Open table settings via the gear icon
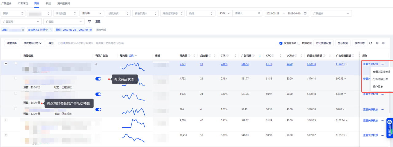Screen dimensions: 393x147 [377, 43]
